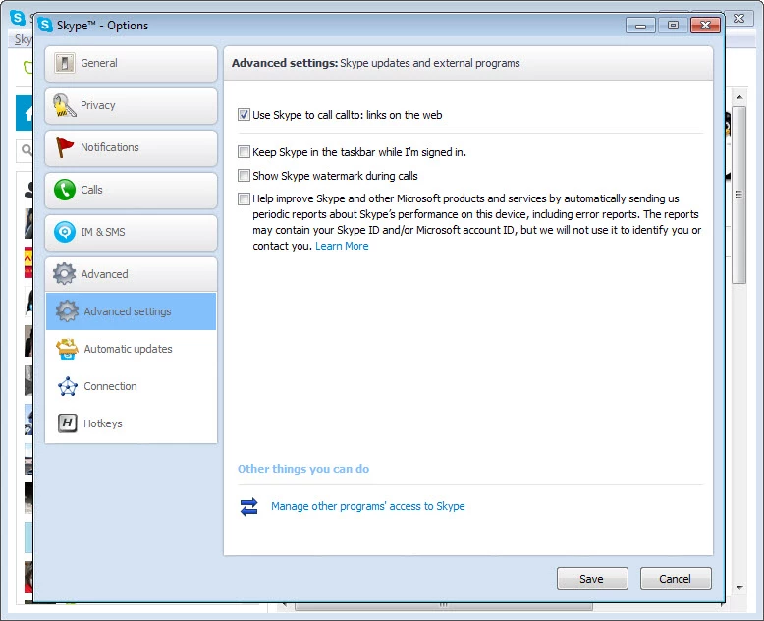Viewport: 764px width, 621px height.
Task: Click the blue arrows manage access icon
Action: [249, 507]
